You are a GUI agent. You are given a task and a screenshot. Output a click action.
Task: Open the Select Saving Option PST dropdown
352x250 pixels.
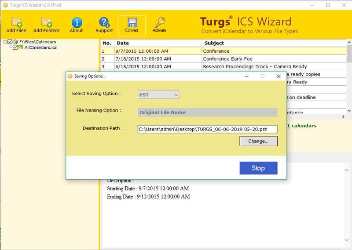tap(158, 94)
